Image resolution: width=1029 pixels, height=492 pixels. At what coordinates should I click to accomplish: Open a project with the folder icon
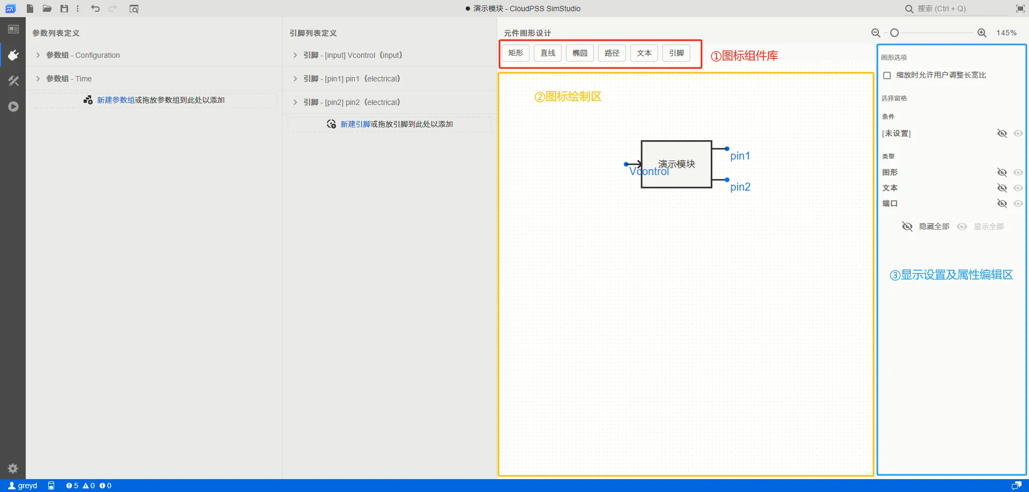pos(47,9)
